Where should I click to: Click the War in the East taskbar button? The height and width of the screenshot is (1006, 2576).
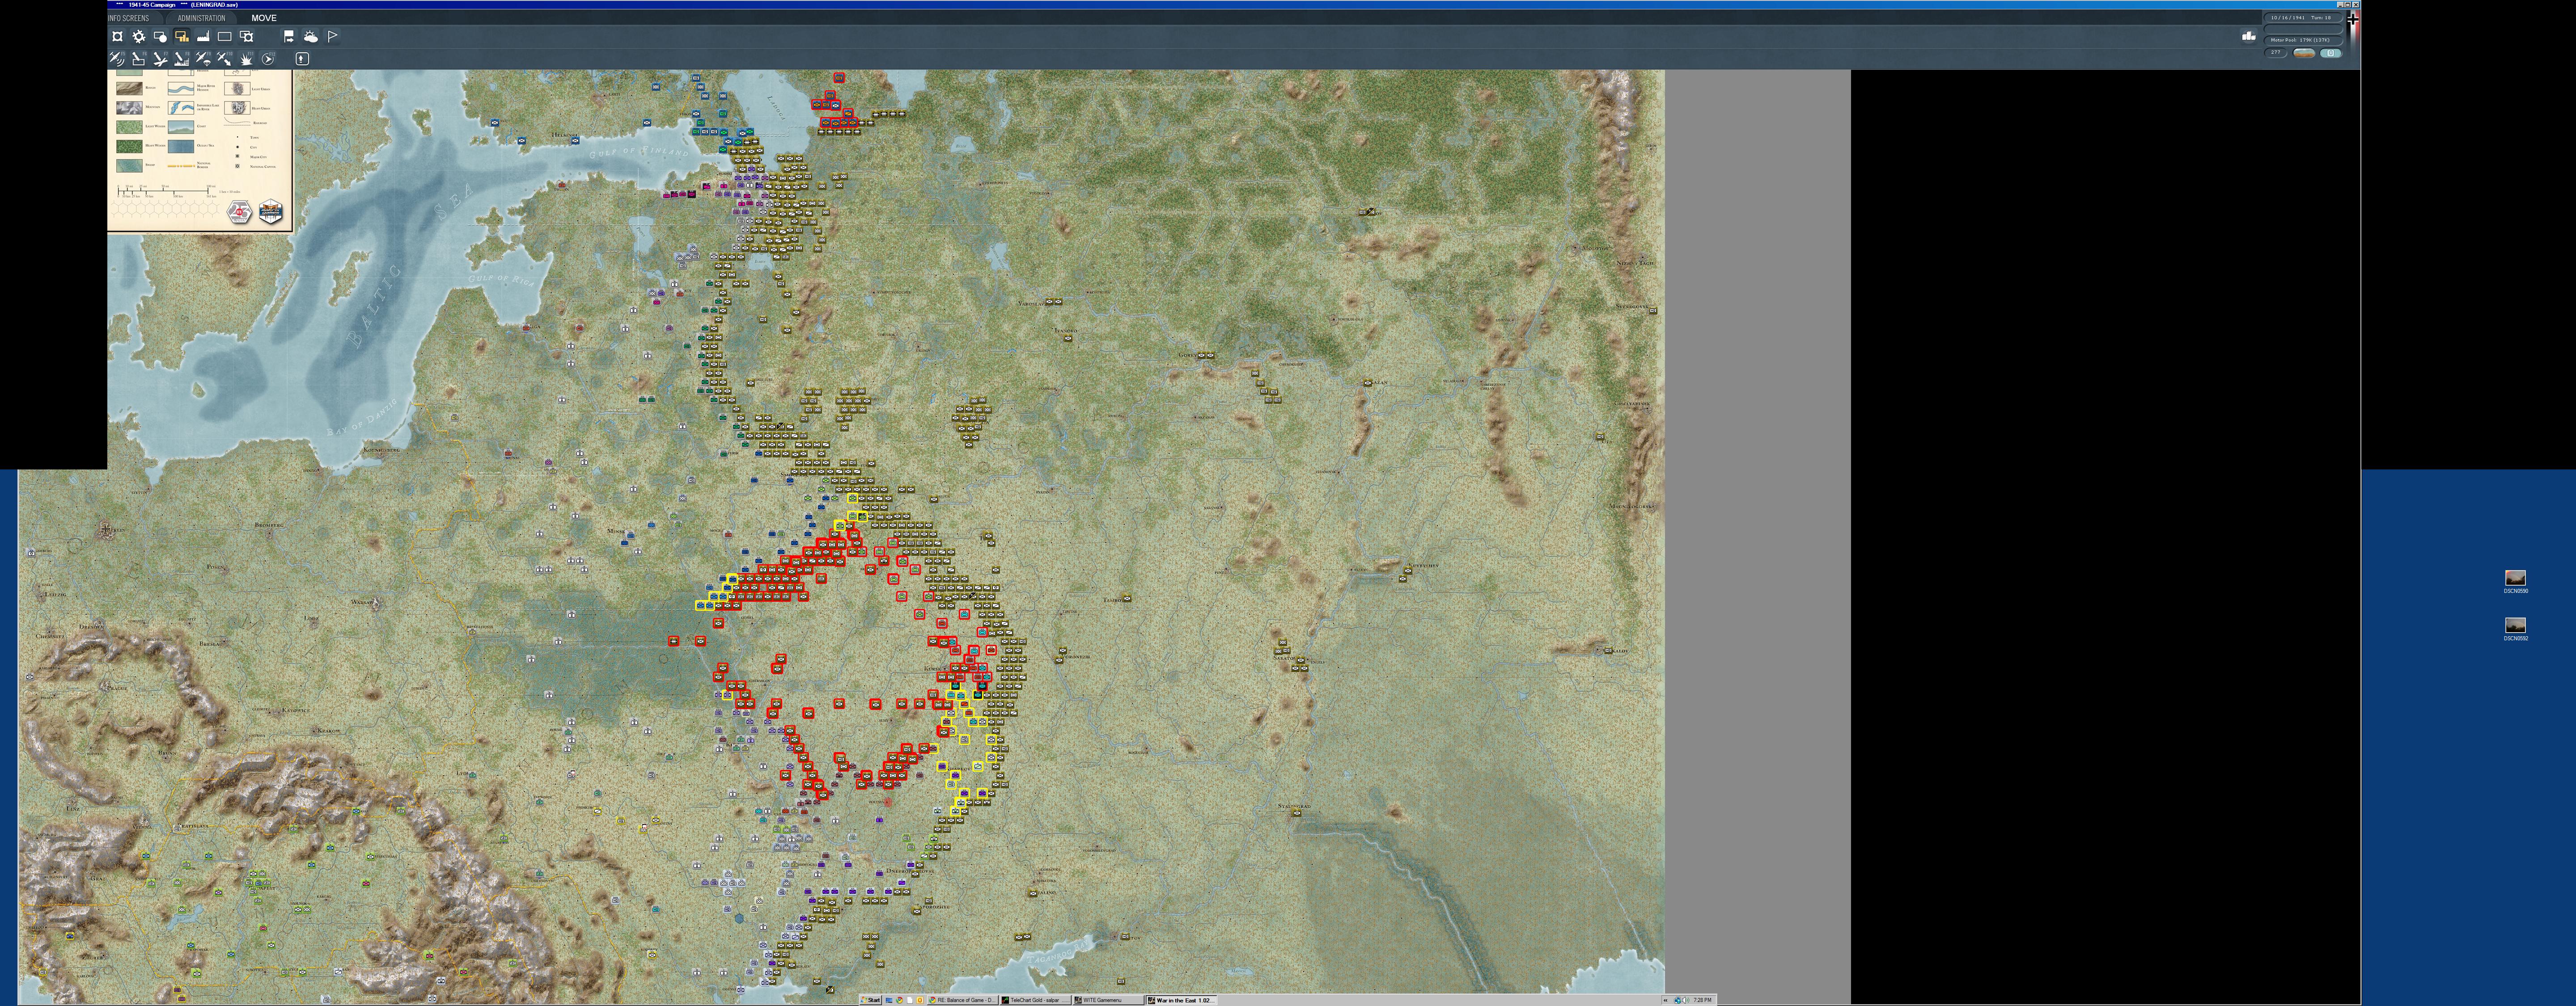point(1182,1000)
